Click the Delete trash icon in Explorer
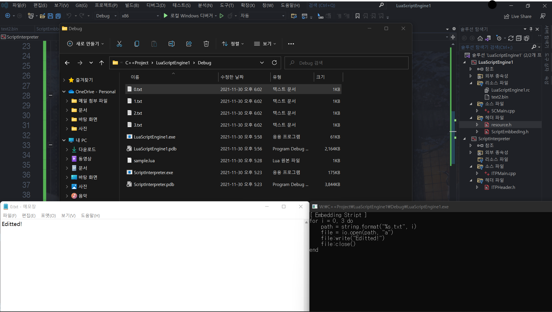 [x=206, y=44]
